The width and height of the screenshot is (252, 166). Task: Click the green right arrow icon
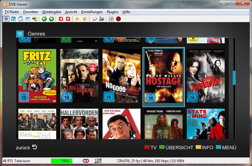51,19
